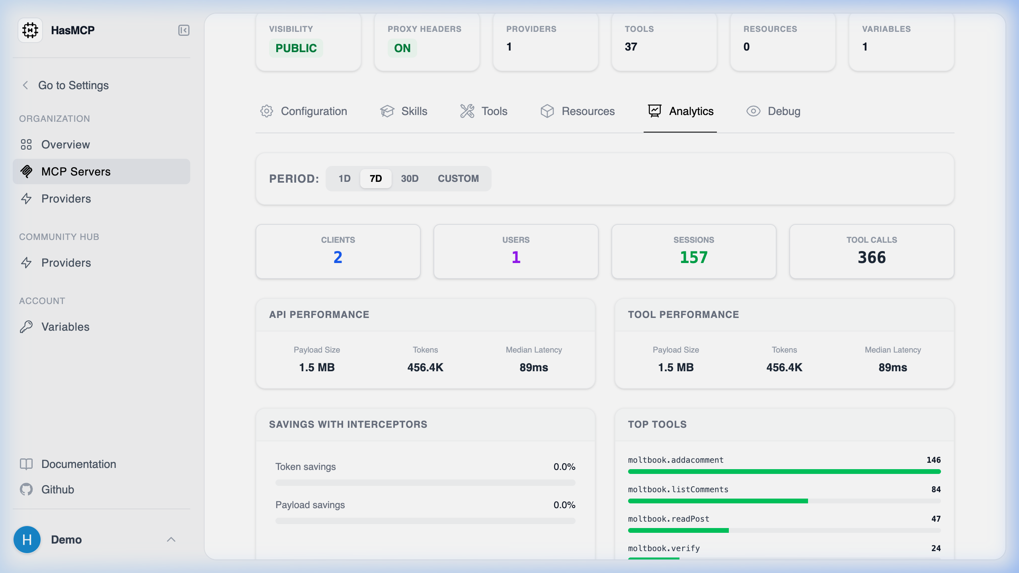Select MCP Servers in the sidebar

(x=76, y=171)
